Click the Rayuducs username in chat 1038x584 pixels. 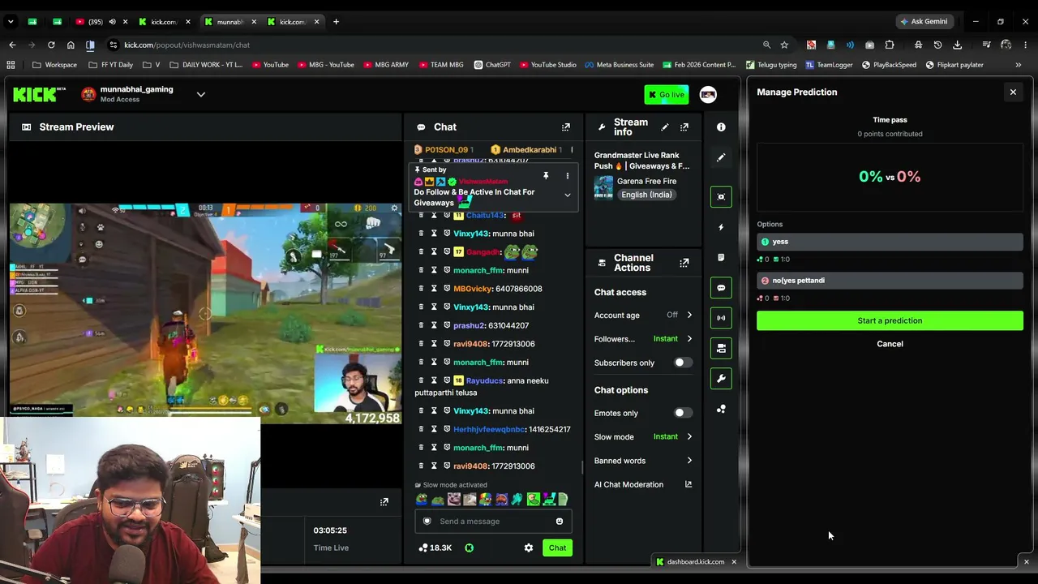point(484,380)
